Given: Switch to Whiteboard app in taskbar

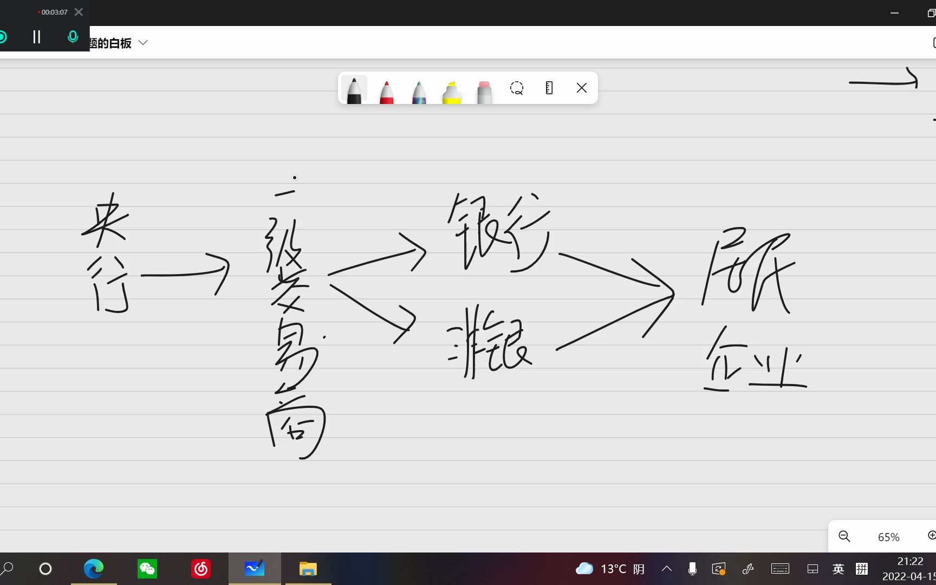Looking at the screenshot, I should [255, 569].
